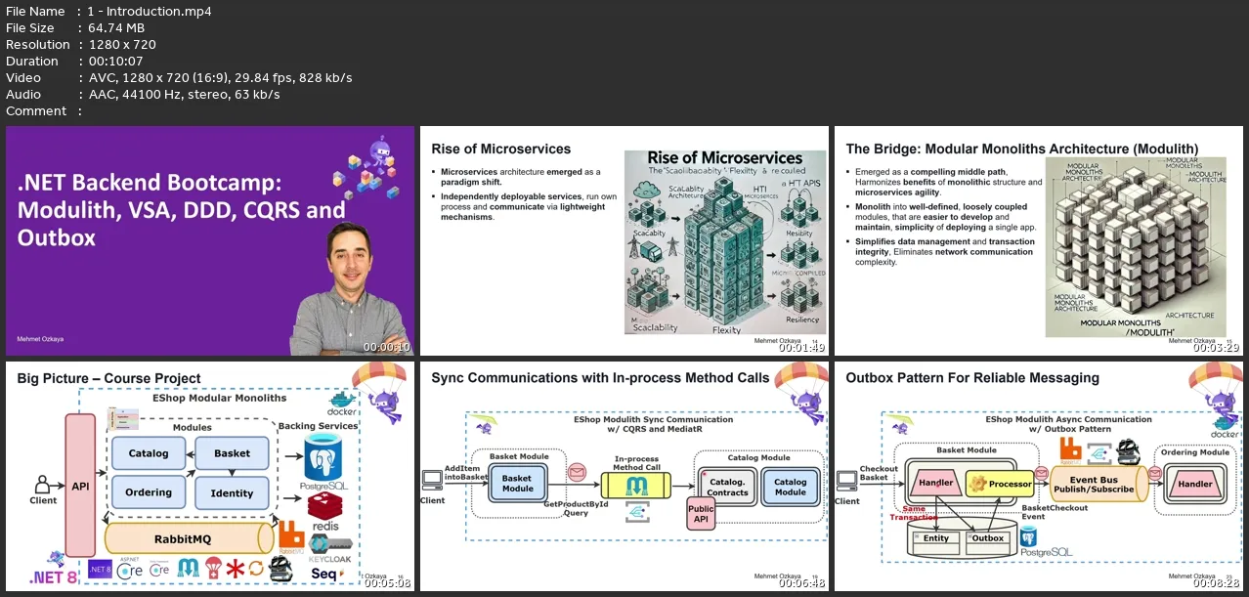Open the Outbox Pattern slide thumbnail

(x=1039, y=476)
